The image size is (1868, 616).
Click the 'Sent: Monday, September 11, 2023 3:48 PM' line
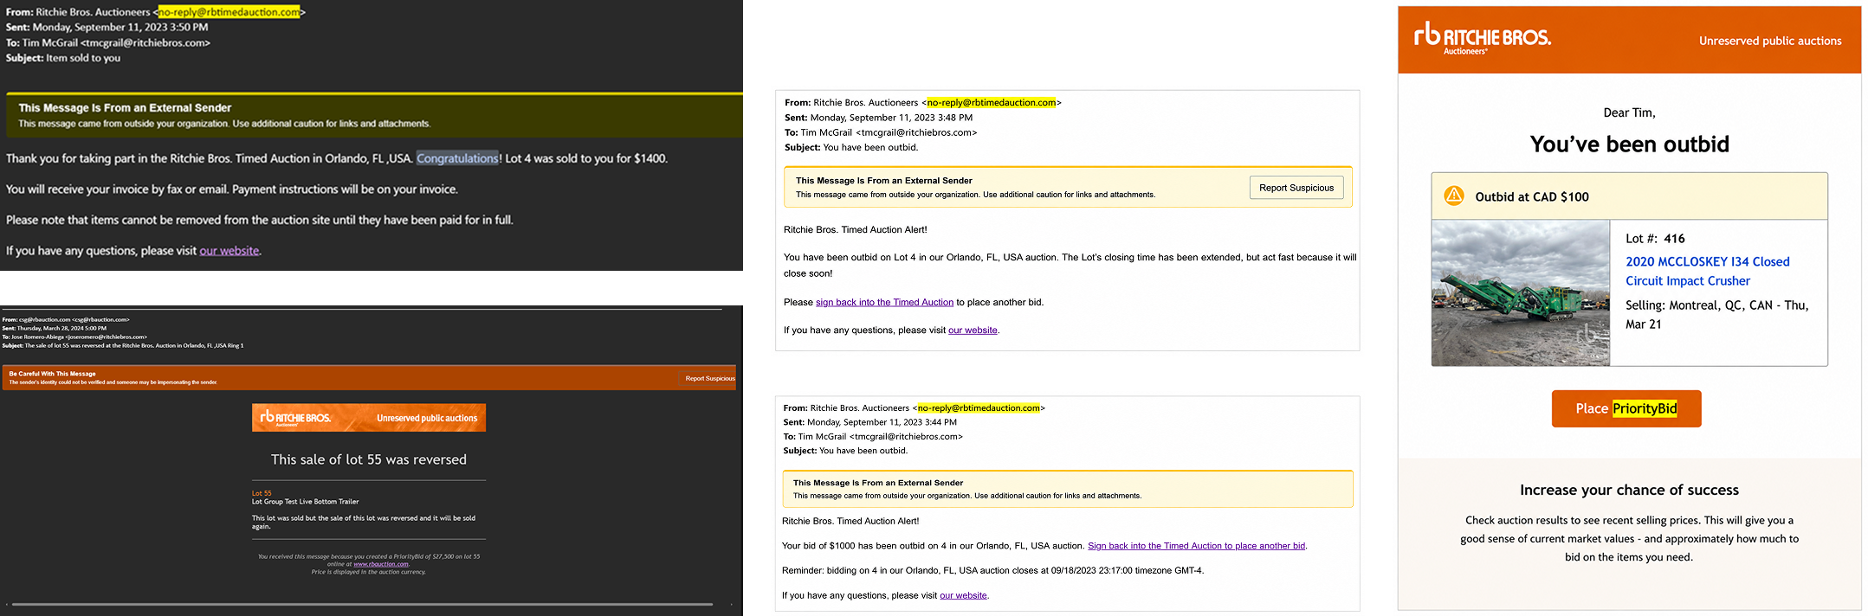878,118
